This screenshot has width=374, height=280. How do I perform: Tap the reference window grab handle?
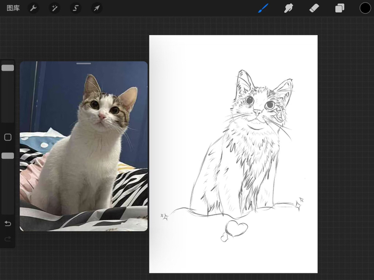[84, 63]
